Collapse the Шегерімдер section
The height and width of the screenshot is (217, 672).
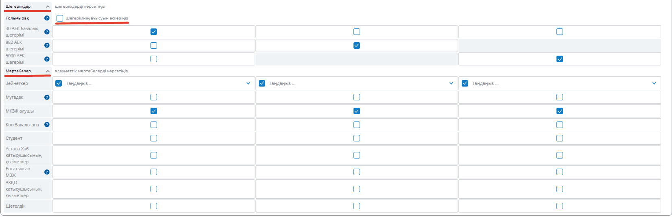48,7
